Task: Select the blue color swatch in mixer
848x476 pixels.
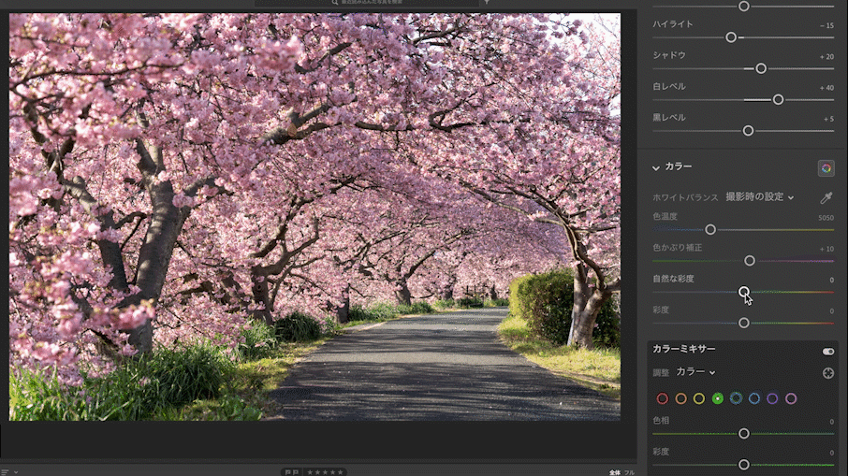Action: point(754,398)
